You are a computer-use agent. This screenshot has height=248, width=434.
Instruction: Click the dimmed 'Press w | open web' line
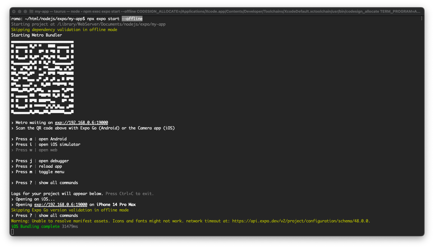(34, 150)
